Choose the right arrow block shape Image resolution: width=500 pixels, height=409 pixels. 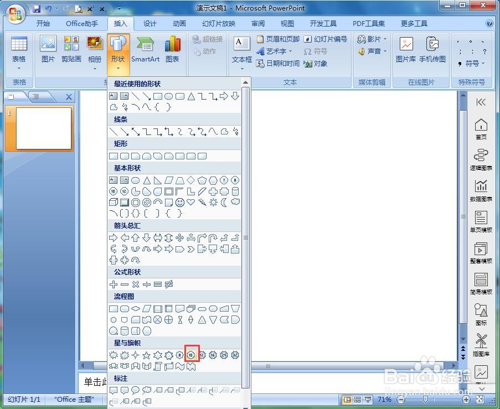(x=113, y=237)
